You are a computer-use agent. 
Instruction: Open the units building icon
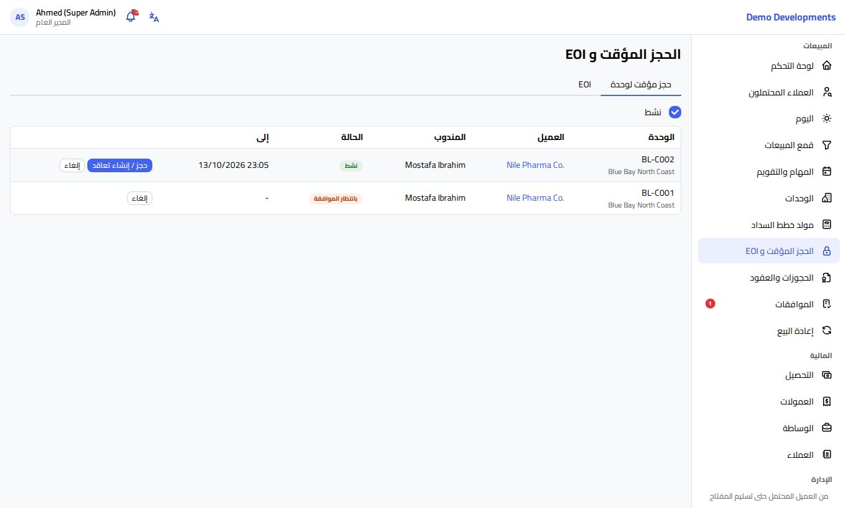[826, 198]
